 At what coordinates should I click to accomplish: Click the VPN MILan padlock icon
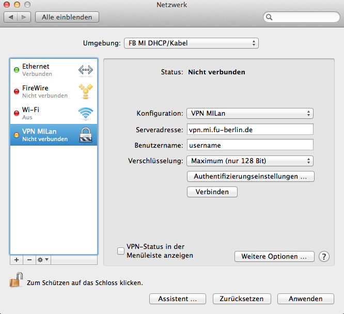pos(85,135)
